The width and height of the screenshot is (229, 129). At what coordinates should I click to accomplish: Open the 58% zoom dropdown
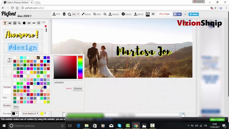(75, 14)
